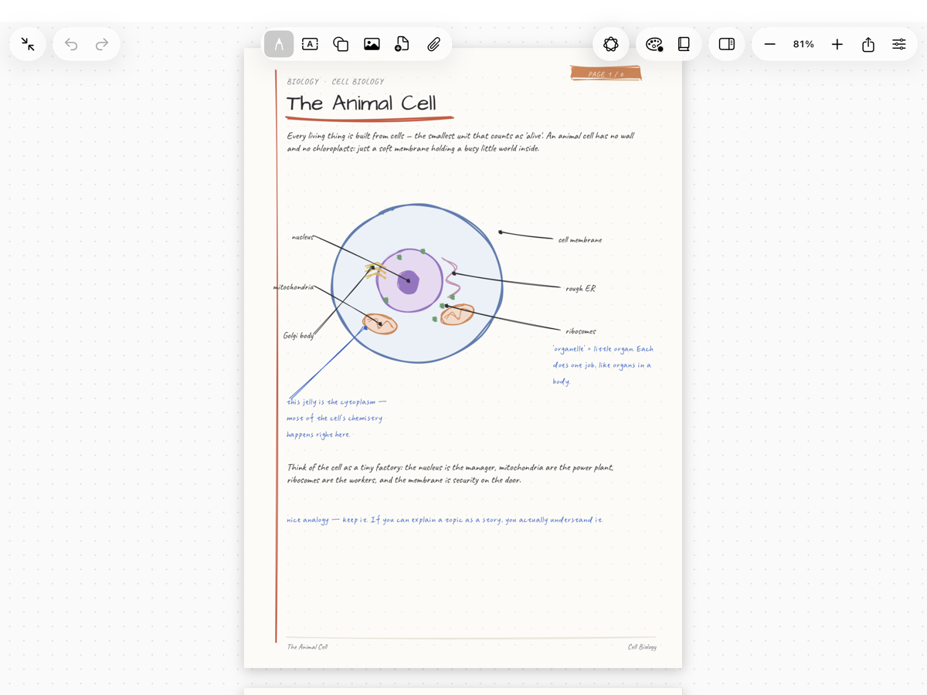Exit fullscreen with the collapse arrows icon
This screenshot has height=695, width=927.
[28, 44]
